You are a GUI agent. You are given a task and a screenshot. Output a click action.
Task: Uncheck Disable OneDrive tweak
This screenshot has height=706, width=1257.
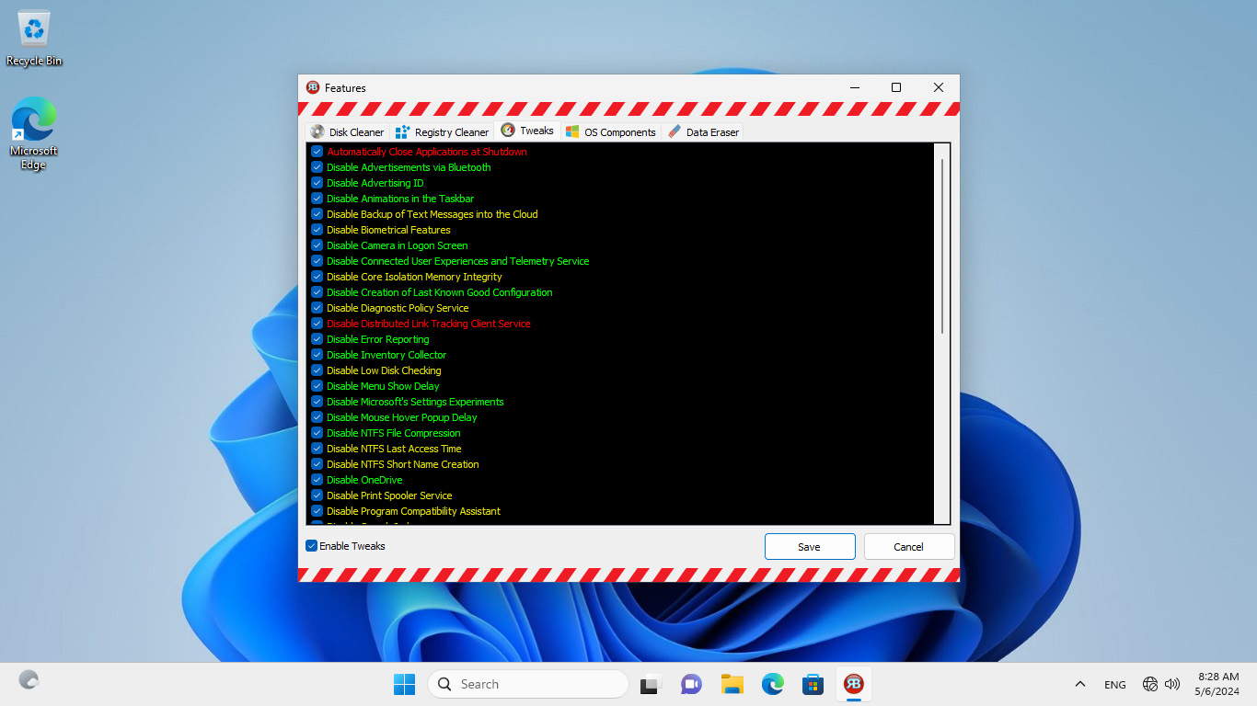pos(317,480)
